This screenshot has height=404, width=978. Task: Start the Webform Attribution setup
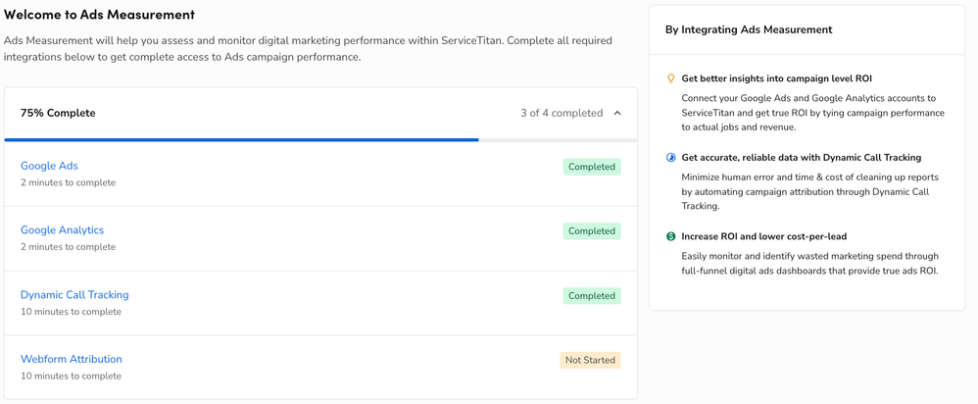[x=72, y=359]
